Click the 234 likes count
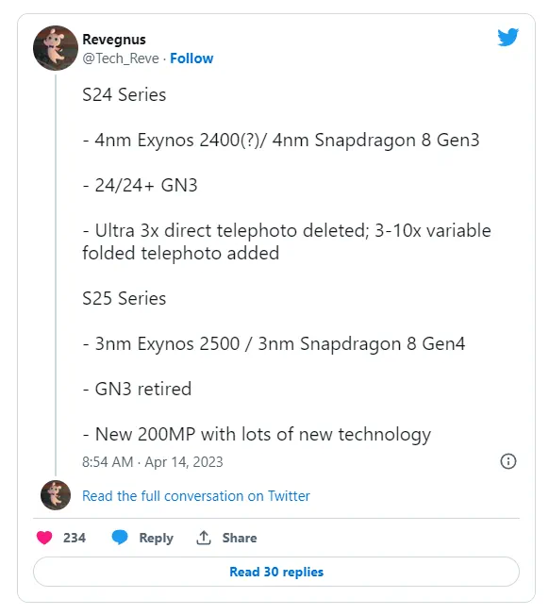Screen dimensions: 549x615 [x=75, y=538]
